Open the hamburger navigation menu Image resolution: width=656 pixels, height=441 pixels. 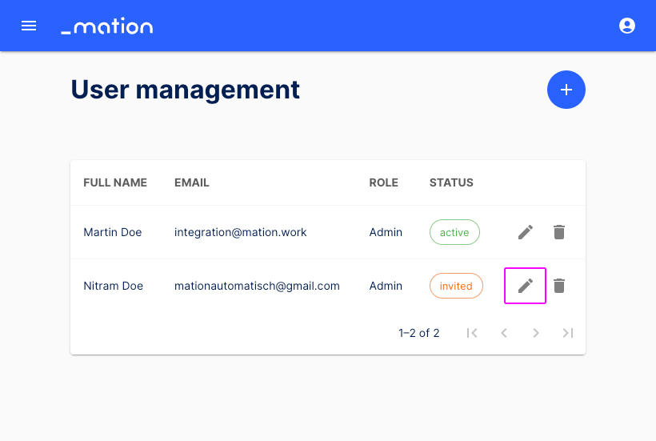click(x=29, y=26)
